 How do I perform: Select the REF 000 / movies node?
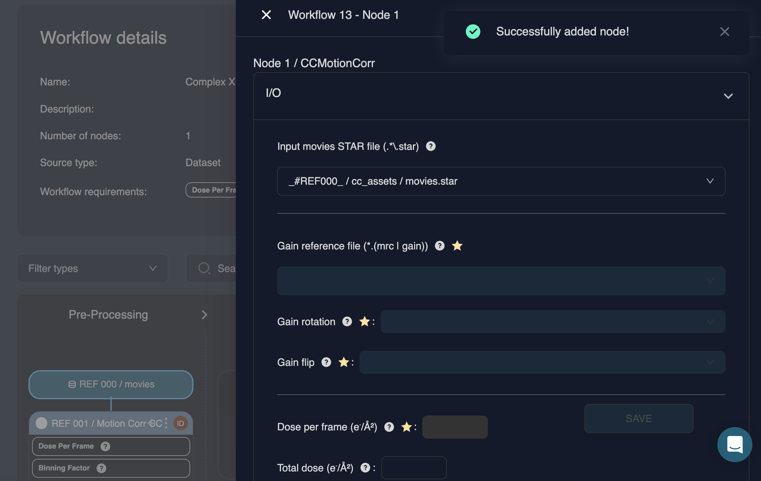click(x=111, y=384)
